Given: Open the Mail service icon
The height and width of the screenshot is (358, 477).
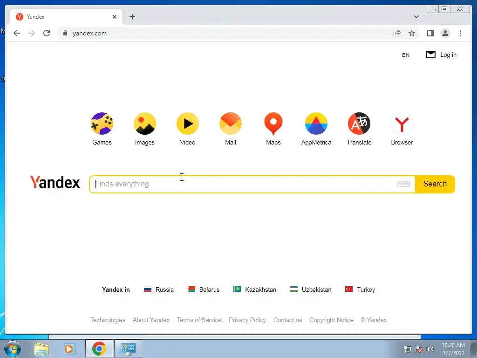Looking at the screenshot, I should coord(231,124).
